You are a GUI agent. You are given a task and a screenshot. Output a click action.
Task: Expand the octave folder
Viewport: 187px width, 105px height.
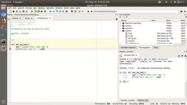tap(120, 26)
